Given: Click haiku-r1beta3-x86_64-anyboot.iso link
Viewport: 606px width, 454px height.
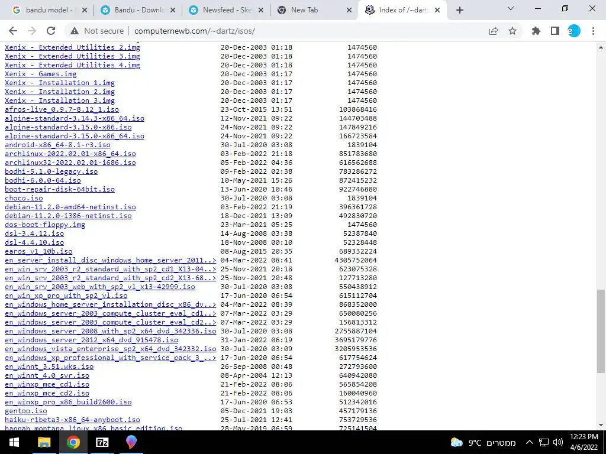Looking at the screenshot, I should (72, 420).
